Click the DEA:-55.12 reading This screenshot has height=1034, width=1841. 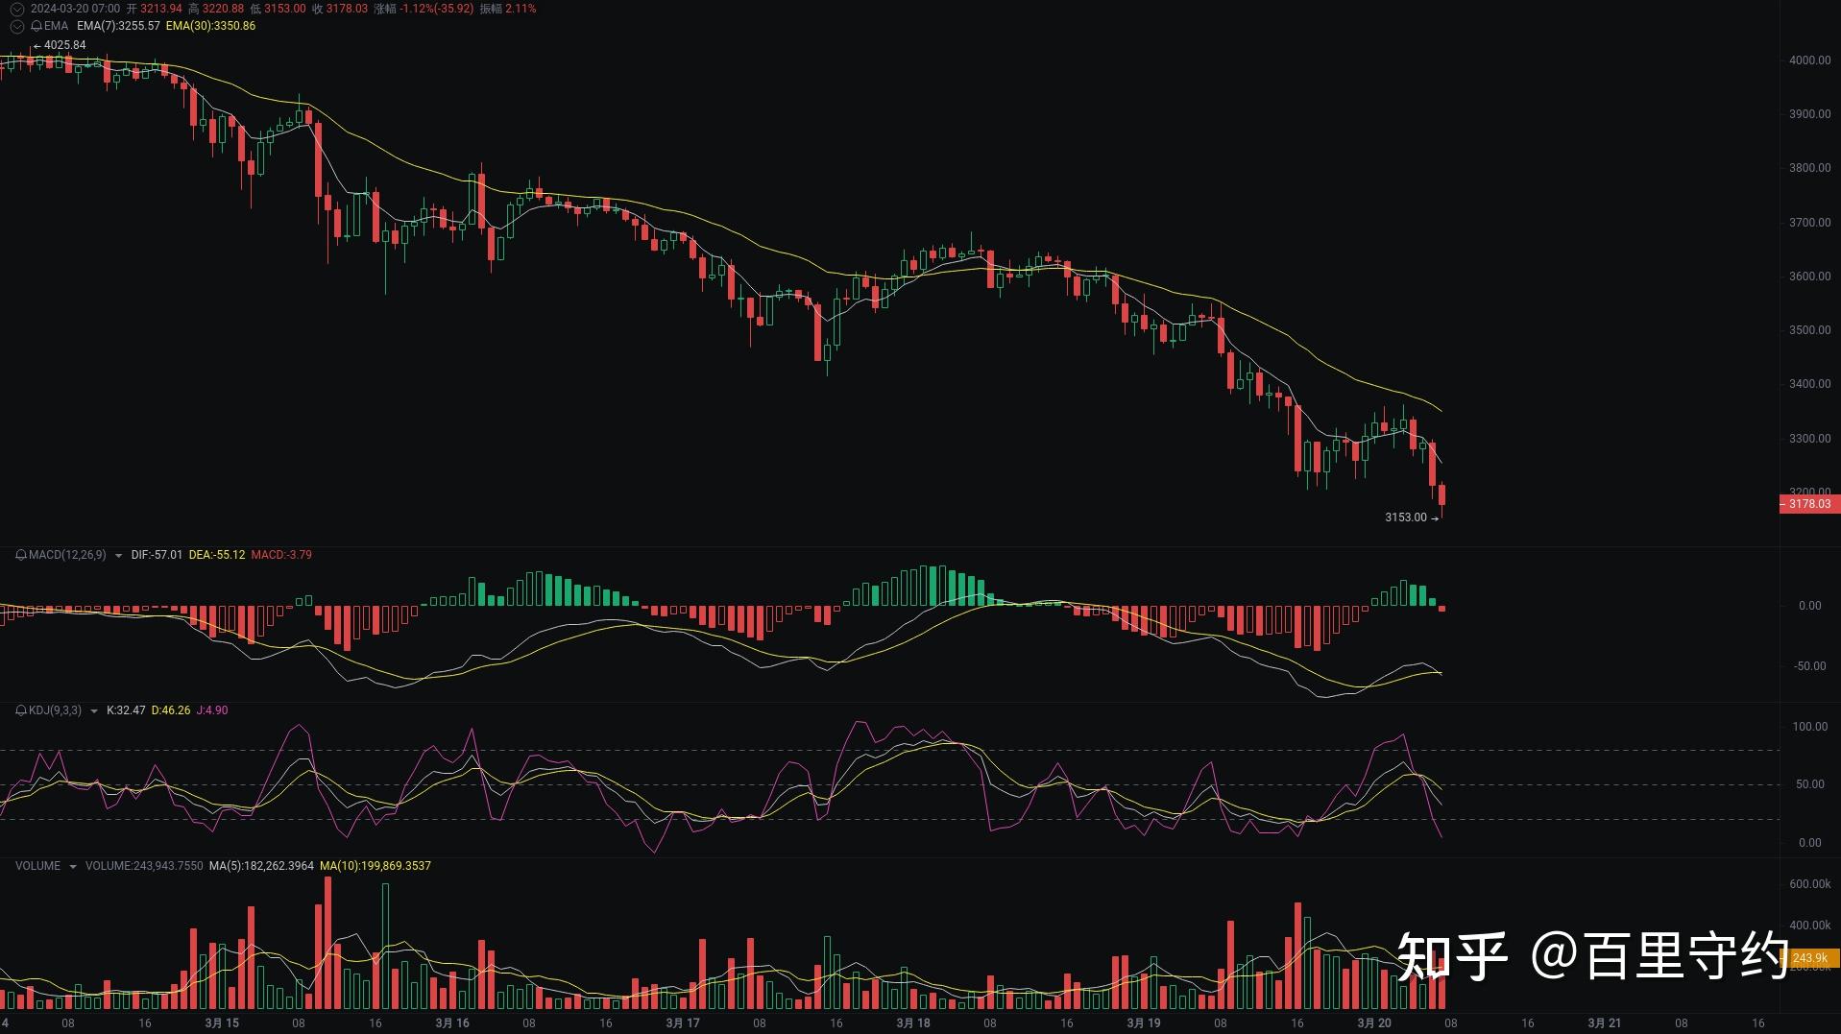point(217,555)
